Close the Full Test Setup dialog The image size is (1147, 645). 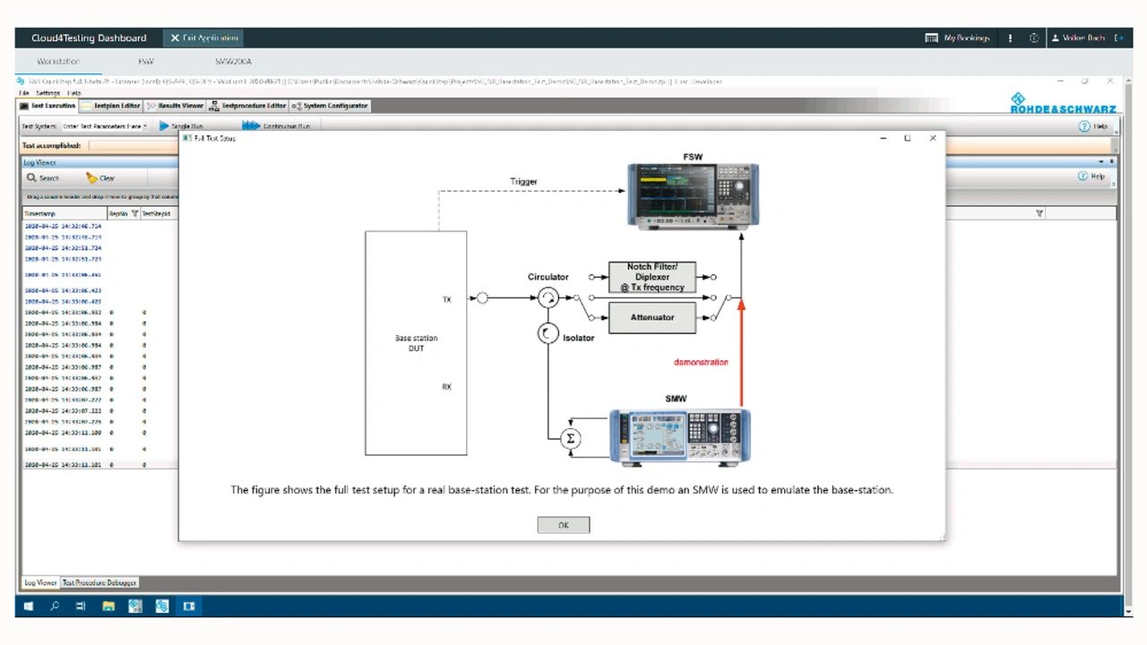(x=933, y=138)
